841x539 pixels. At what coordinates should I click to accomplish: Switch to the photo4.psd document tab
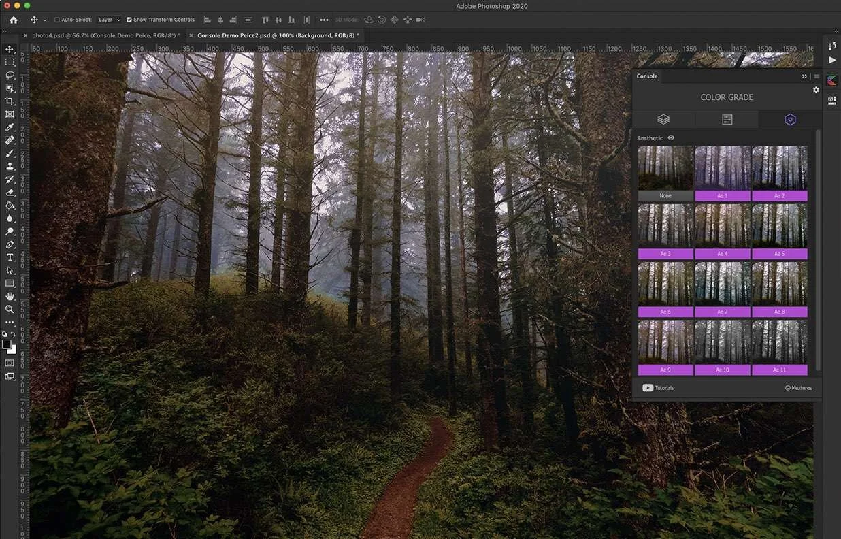[x=106, y=35]
